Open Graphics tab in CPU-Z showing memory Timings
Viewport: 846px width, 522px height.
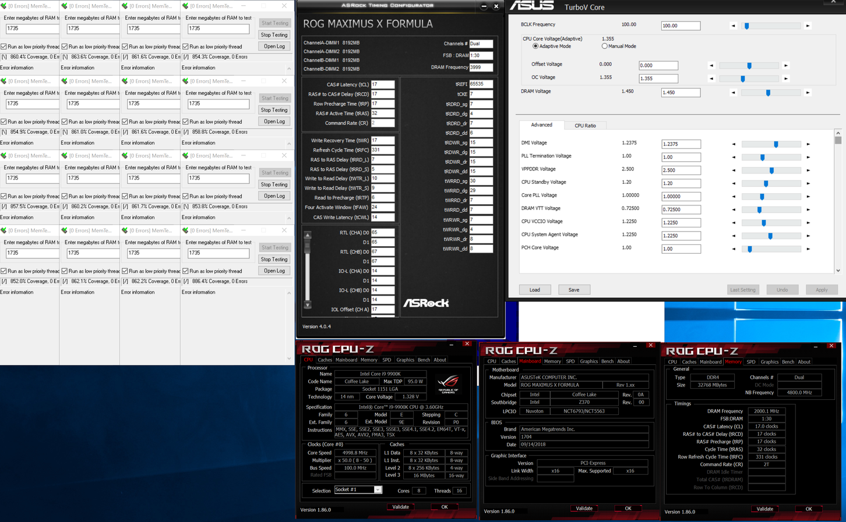(x=769, y=362)
